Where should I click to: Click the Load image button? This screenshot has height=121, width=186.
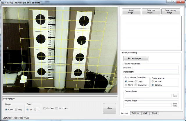pyautogui.click(x=131, y=11)
